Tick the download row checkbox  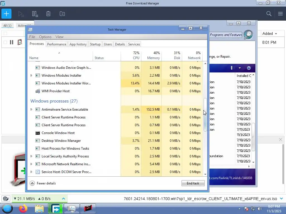coord(5,42)
